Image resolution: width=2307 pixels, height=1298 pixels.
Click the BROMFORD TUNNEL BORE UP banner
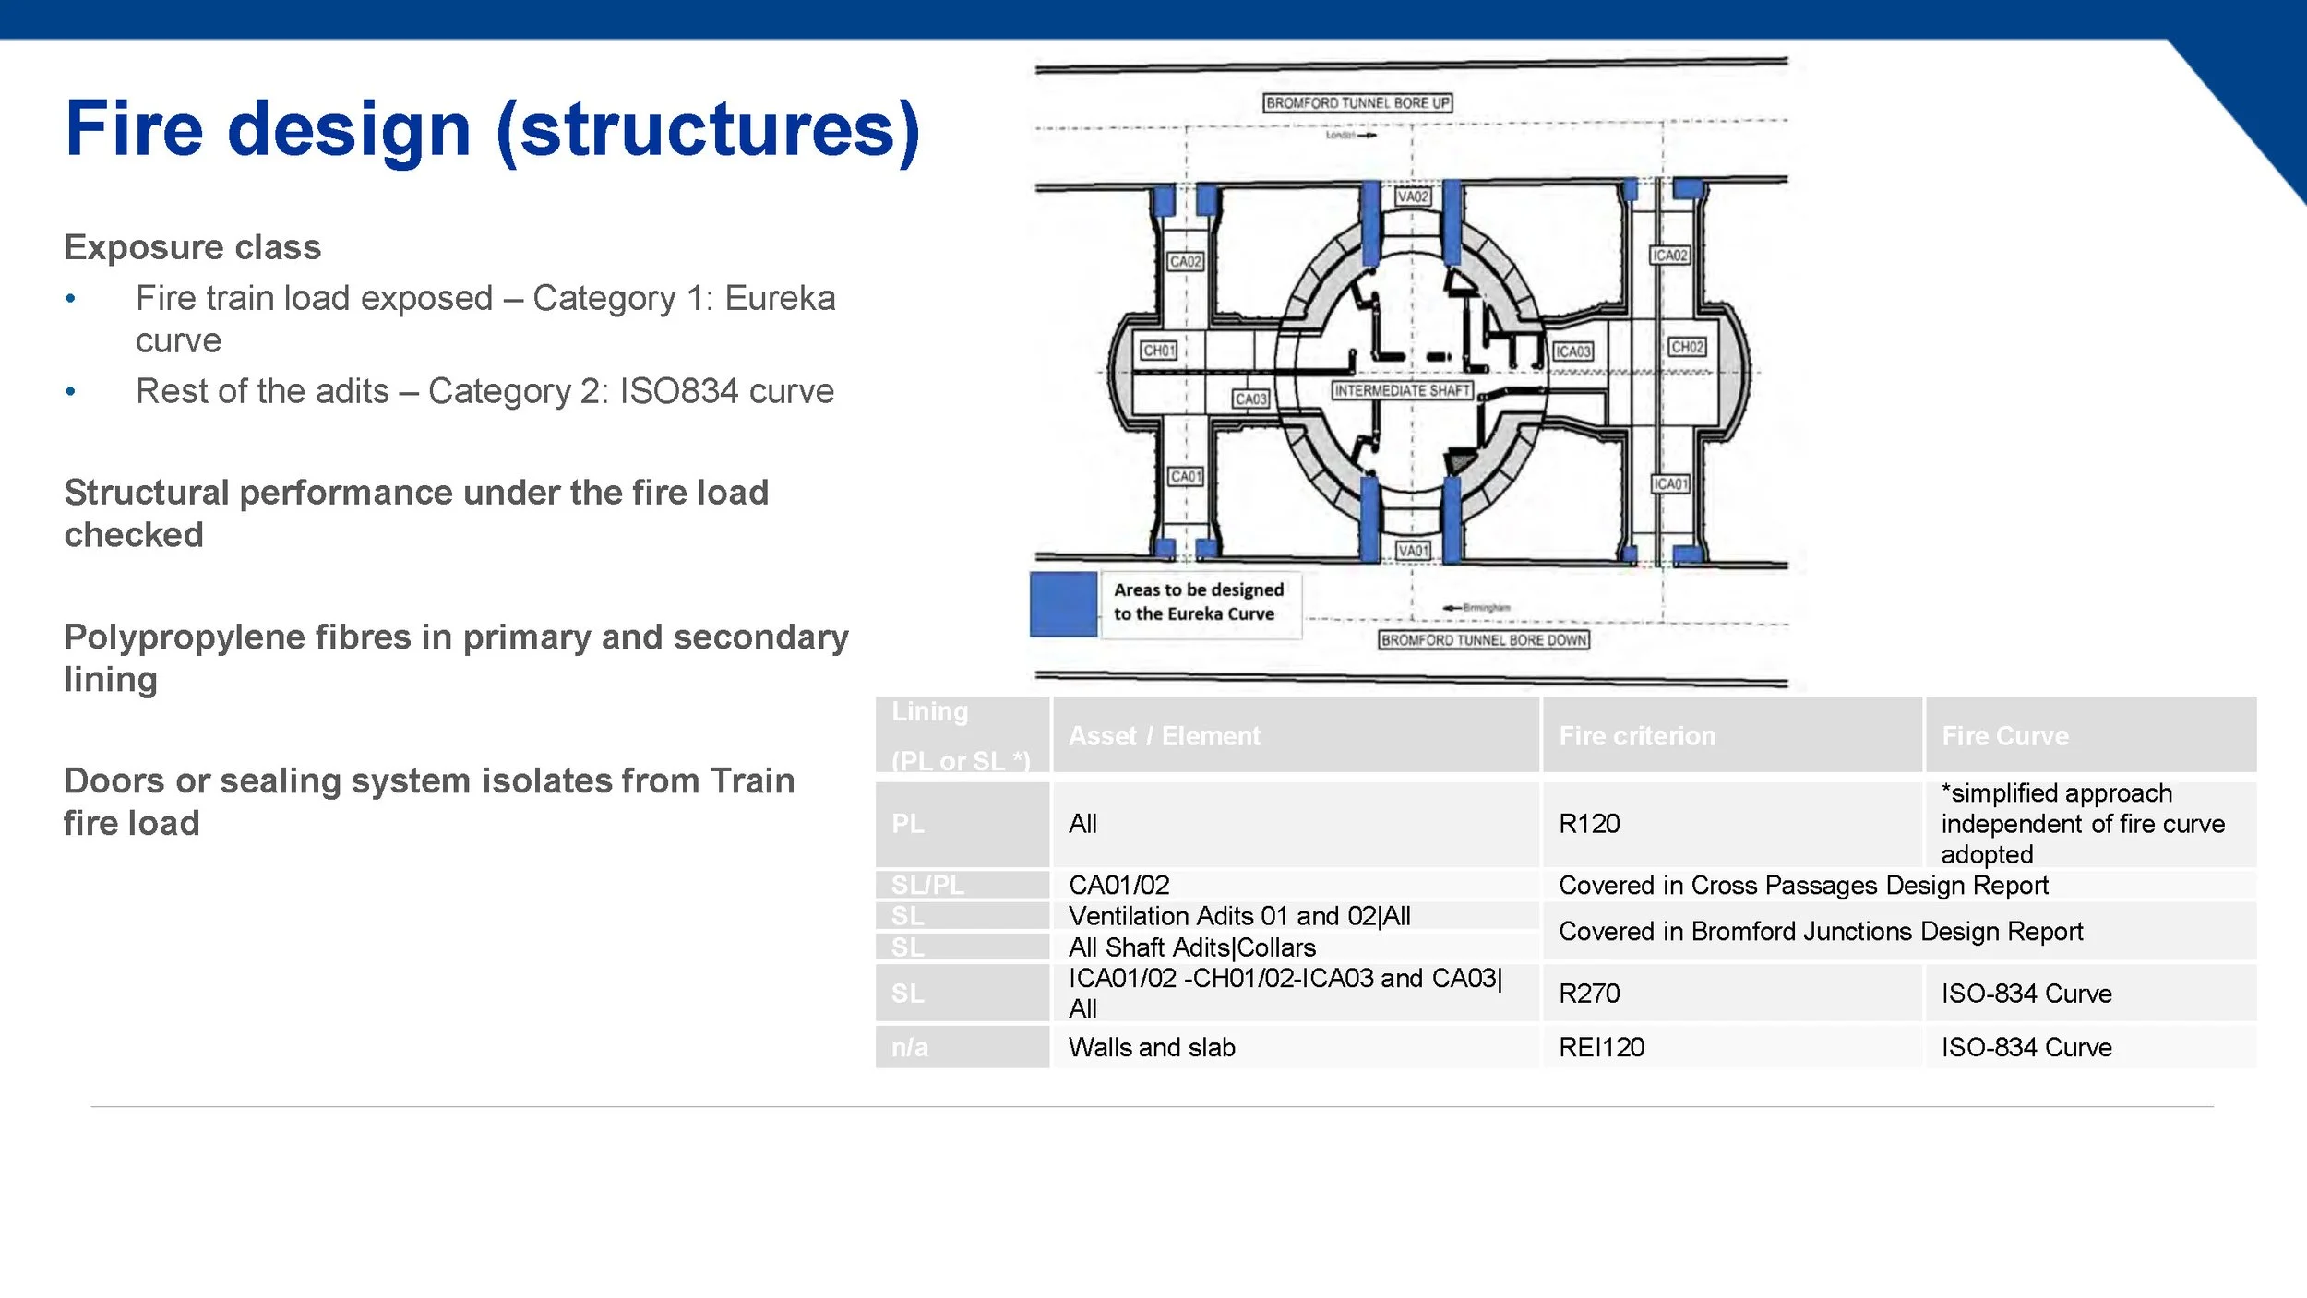pos(1359,101)
